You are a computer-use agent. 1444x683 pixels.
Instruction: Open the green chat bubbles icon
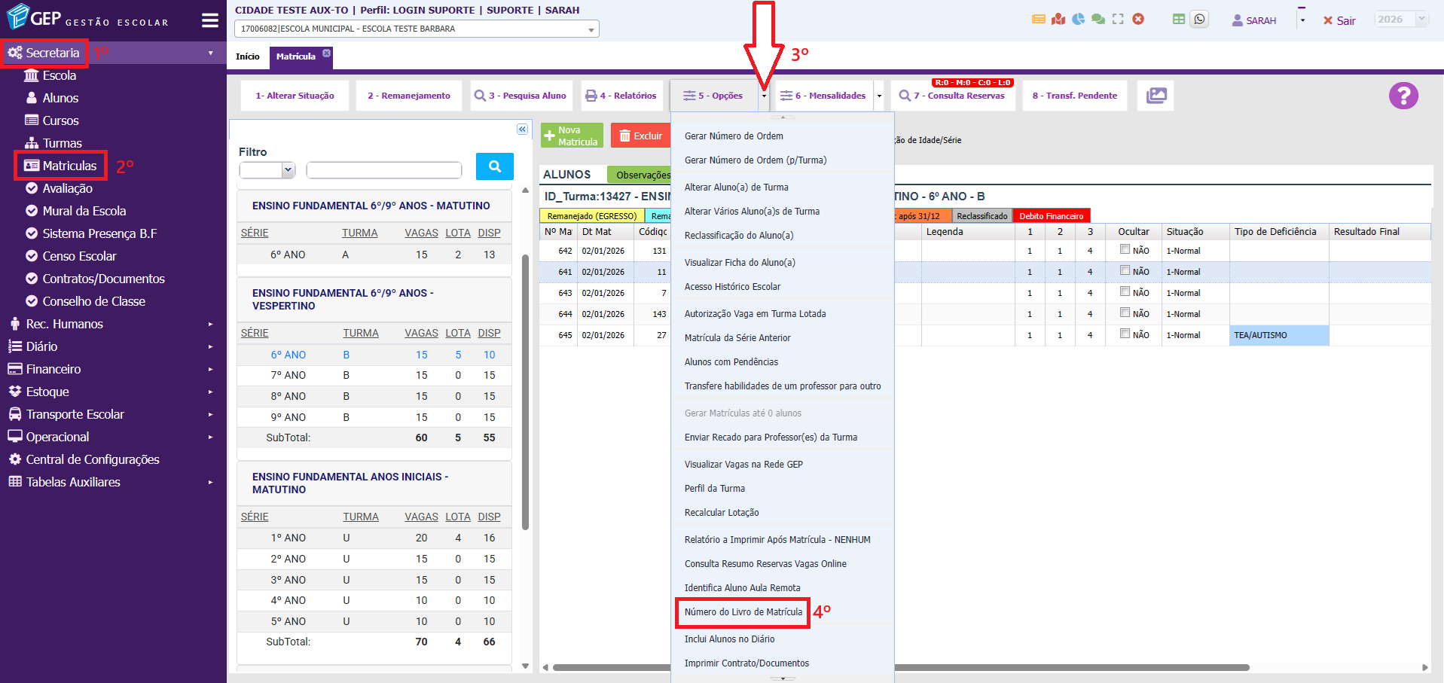tap(1098, 20)
